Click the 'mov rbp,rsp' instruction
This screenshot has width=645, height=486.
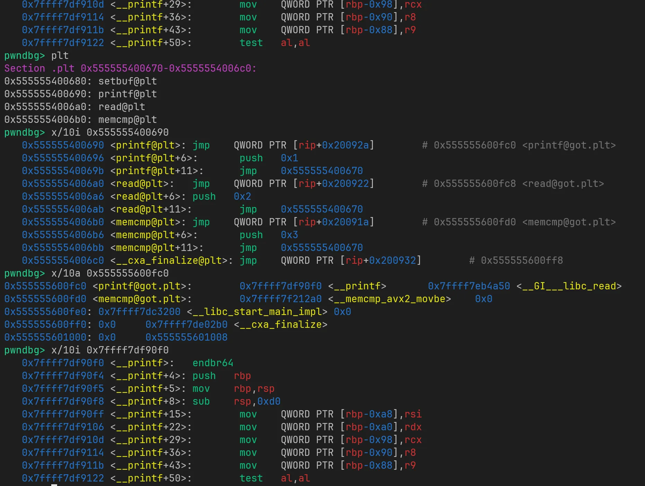tap(233, 389)
